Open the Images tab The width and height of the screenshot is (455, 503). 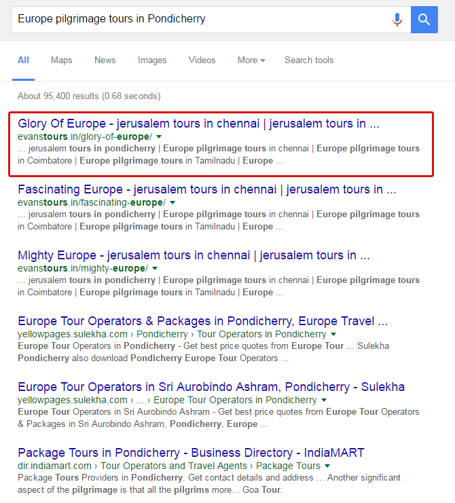click(152, 60)
